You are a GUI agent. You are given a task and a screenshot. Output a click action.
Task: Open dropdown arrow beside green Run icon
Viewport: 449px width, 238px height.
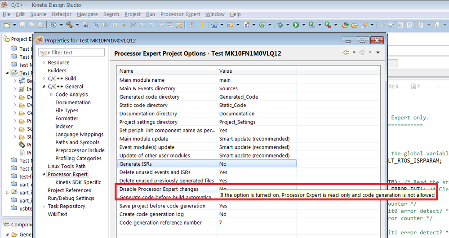pyautogui.click(x=303, y=25)
